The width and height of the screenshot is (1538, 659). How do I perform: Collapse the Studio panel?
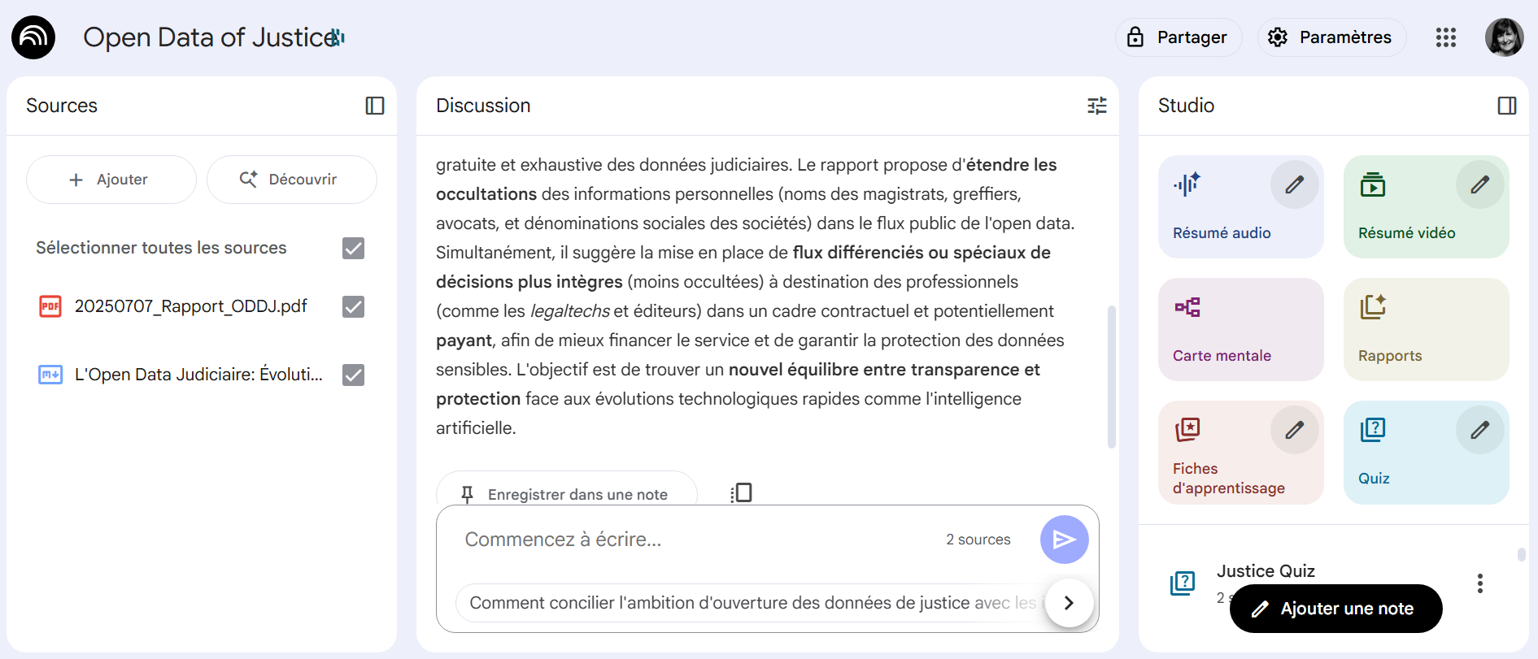click(1506, 106)
